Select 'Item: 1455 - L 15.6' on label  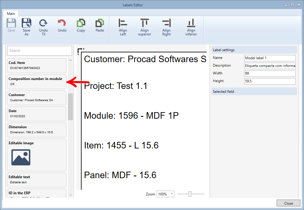(121, 145)
